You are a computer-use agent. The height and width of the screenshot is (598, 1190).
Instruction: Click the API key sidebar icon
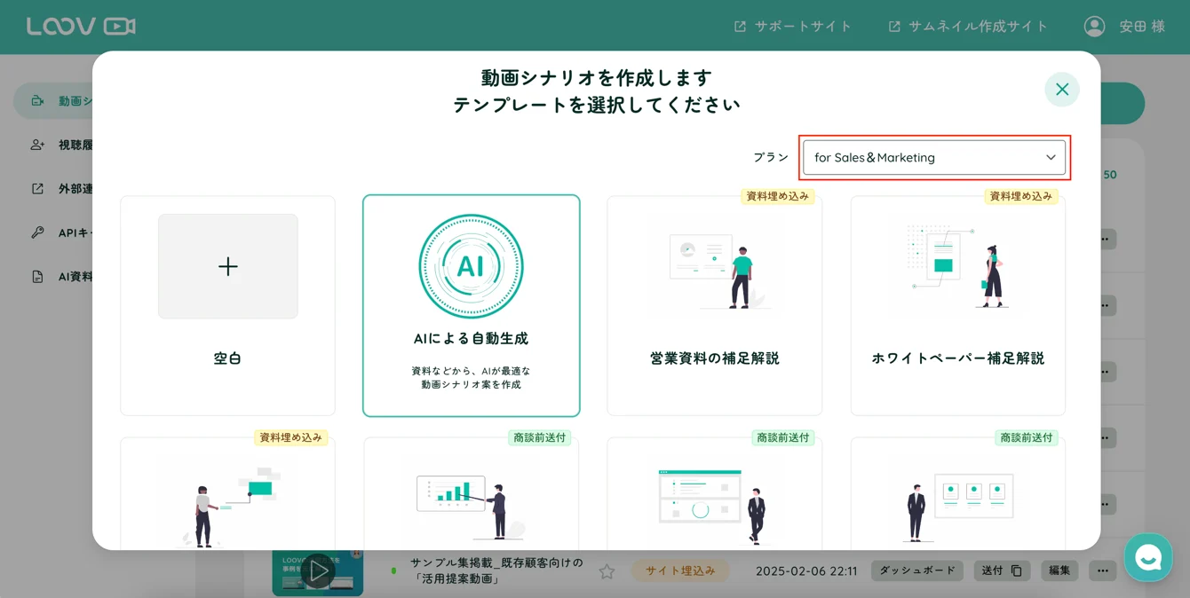37,232
